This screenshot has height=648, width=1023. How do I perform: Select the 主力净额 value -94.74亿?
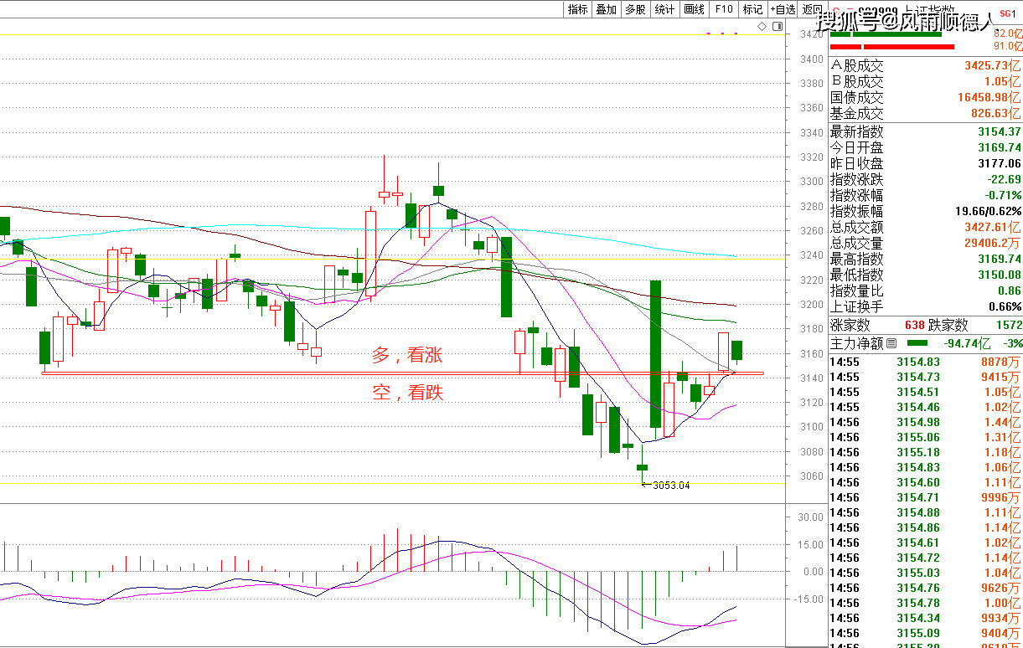[969, 343]
